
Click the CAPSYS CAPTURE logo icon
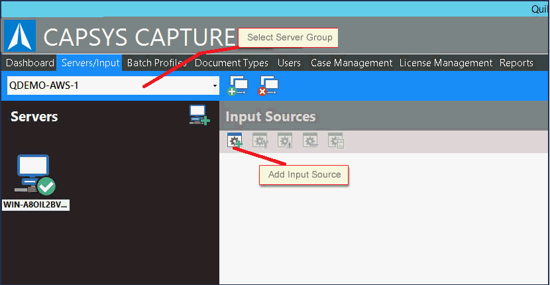[20, 36]
